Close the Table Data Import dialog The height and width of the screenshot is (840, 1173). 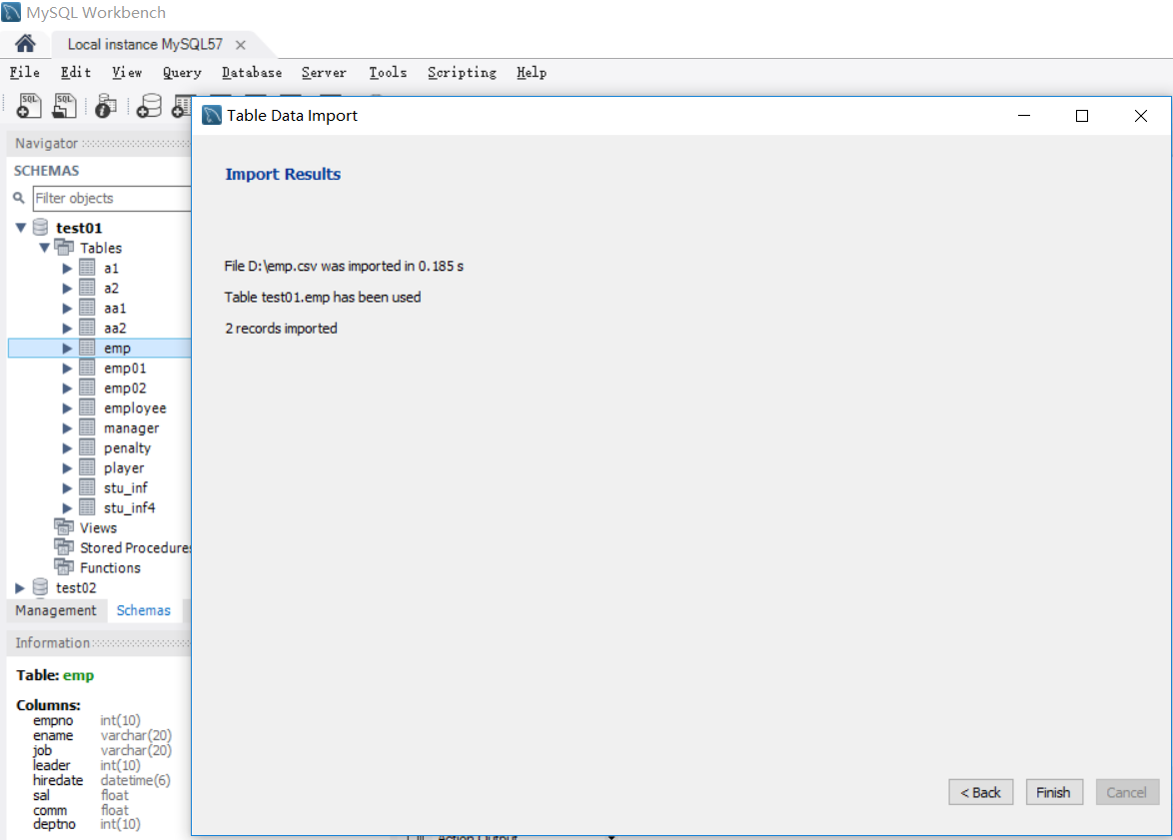pos(1140,116)
